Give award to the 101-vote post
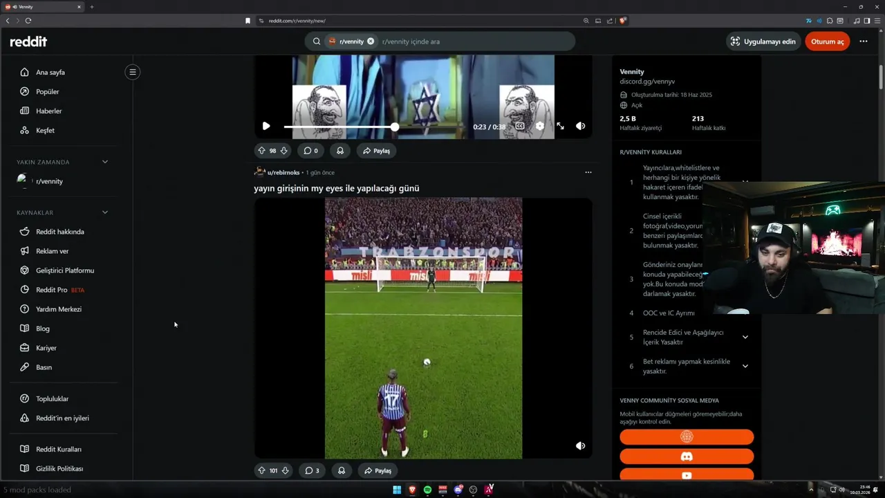The width and height of the screenshot is (885, 498). pos(342,470)
